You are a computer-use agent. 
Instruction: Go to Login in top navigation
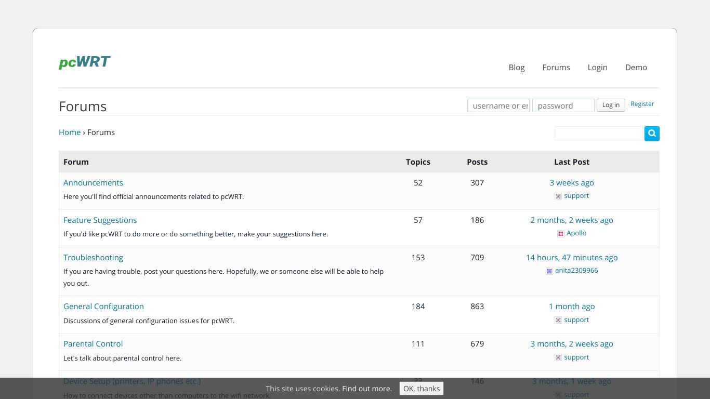[x=597, y=68]
